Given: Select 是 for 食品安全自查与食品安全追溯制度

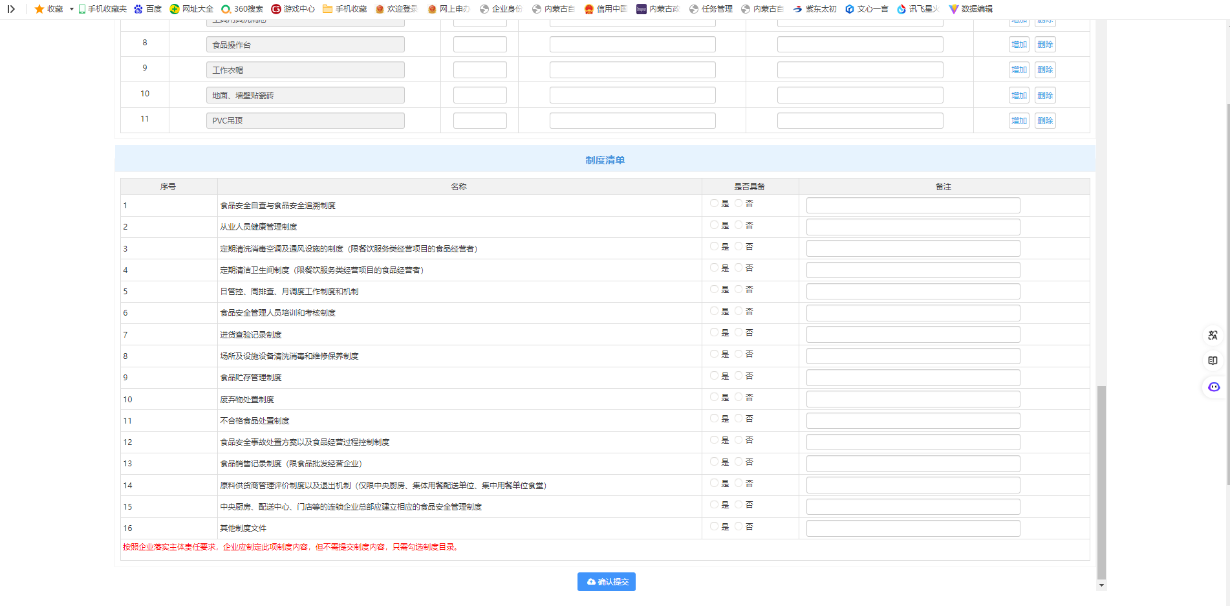Looking at the screenshot, I should point(714,203).
